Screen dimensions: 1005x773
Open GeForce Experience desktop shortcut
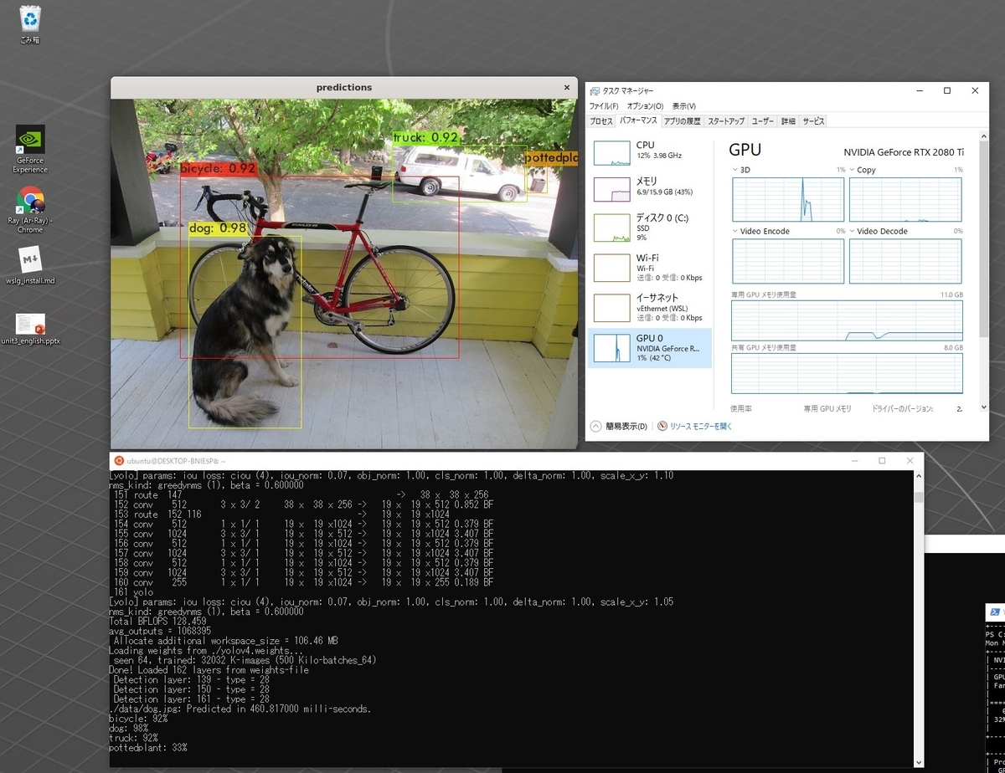click(x=30, y=149)
